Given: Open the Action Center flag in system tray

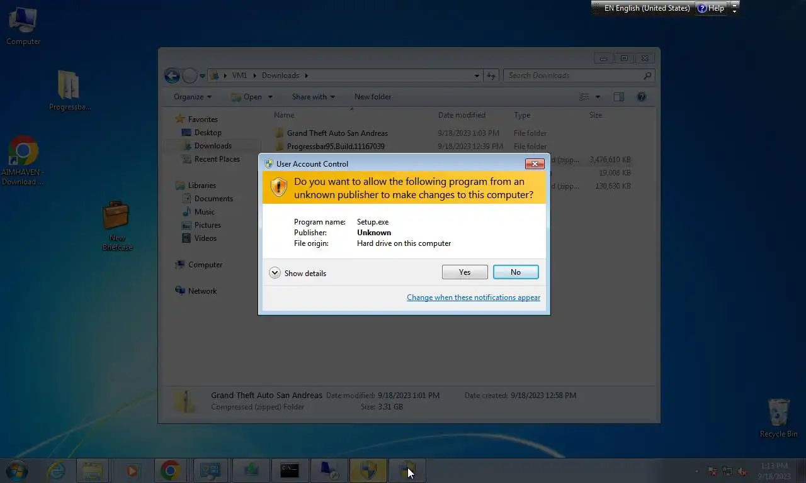Looking at the screenshot, I should 712,471.
